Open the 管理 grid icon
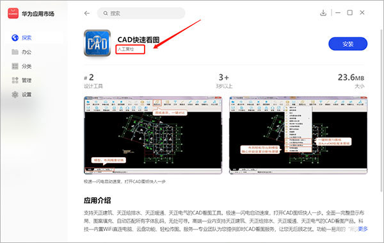The image size is (384, 243). click(x=15, y=80)
